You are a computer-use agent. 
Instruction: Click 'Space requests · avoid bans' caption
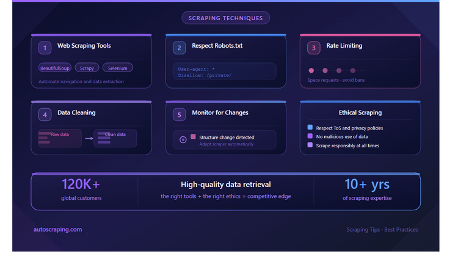(x=336, y=80)
